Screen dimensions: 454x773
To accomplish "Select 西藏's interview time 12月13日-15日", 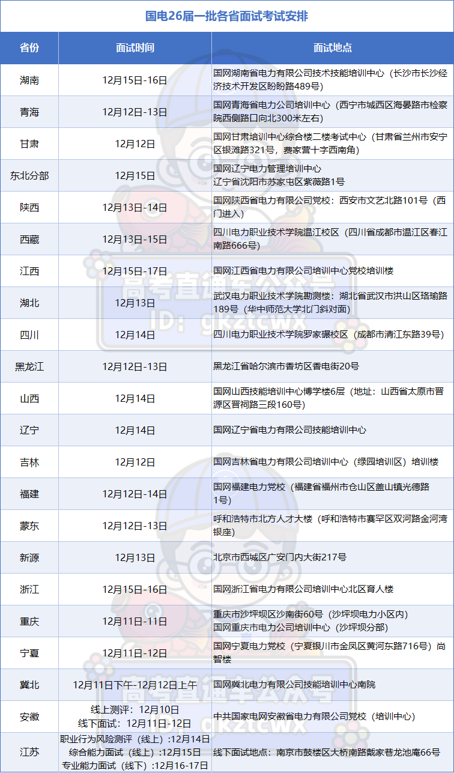I will 135,239.
